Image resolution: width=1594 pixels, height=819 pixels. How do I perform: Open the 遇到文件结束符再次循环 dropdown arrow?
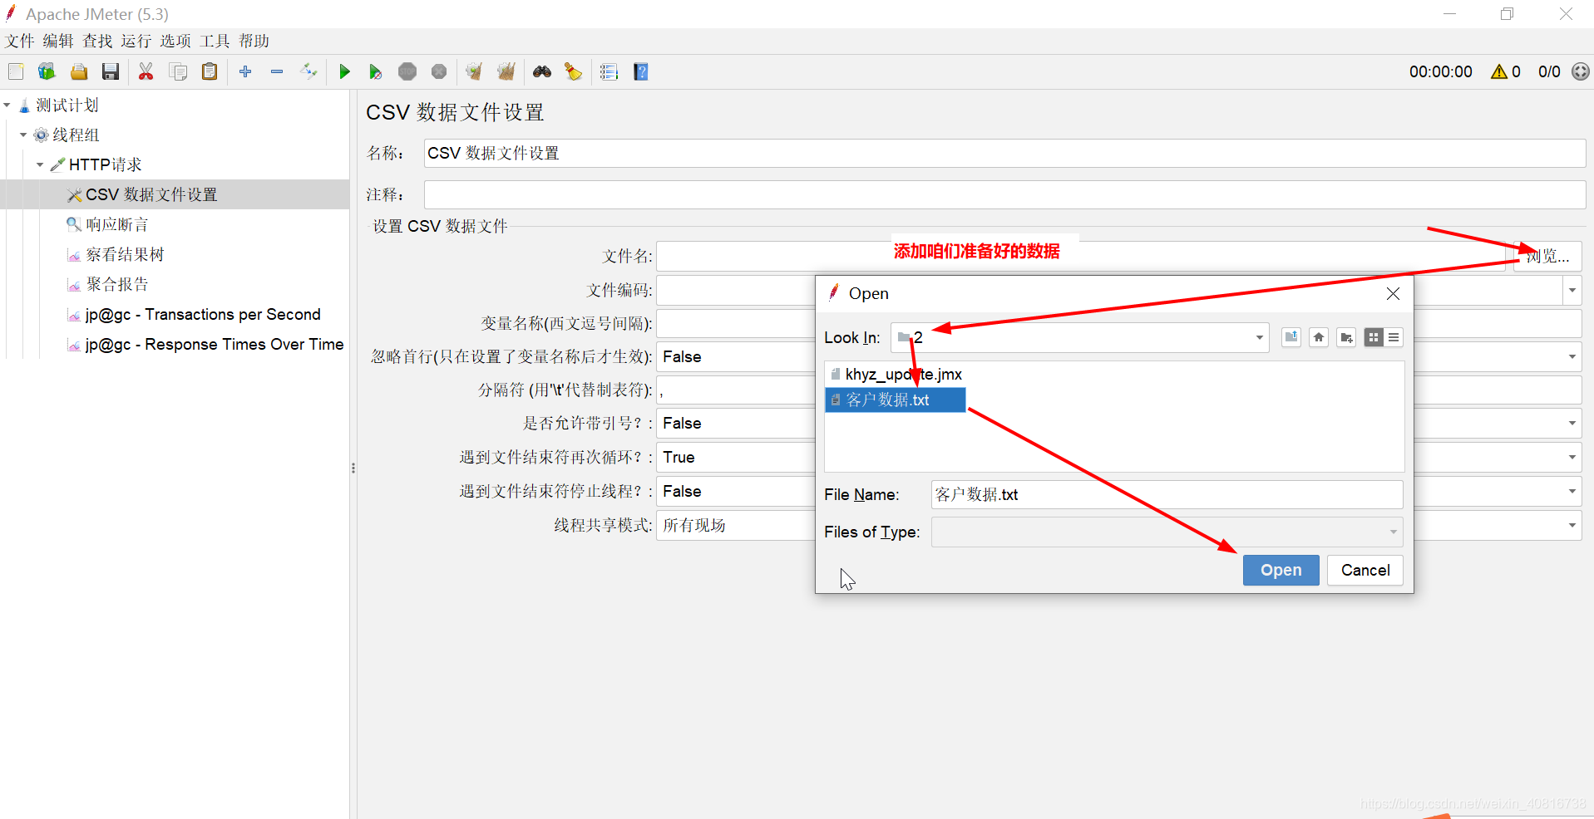pos(1572,458)
